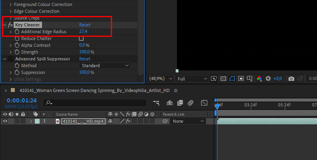This screenshot has height=160, width=317.
Task: Click the exposure +0,0 value
Action: tap(277, 78)
